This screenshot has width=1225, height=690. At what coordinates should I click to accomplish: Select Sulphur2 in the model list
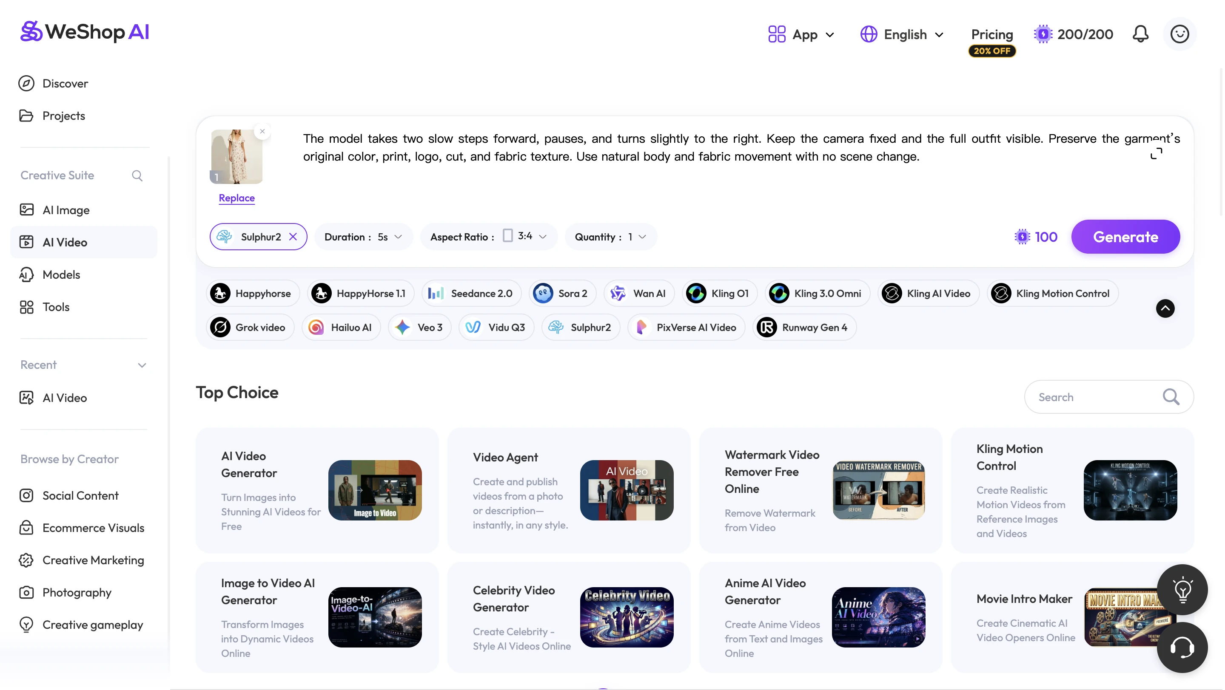pos(581,327)
